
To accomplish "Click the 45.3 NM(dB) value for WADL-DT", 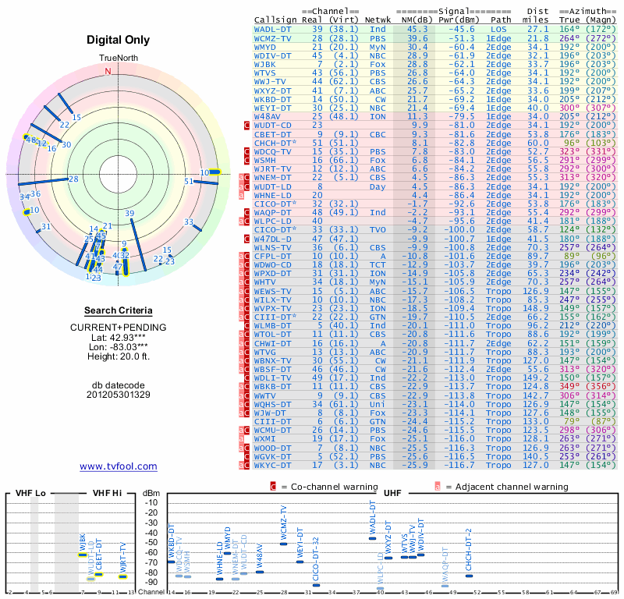I will [417, 30].
